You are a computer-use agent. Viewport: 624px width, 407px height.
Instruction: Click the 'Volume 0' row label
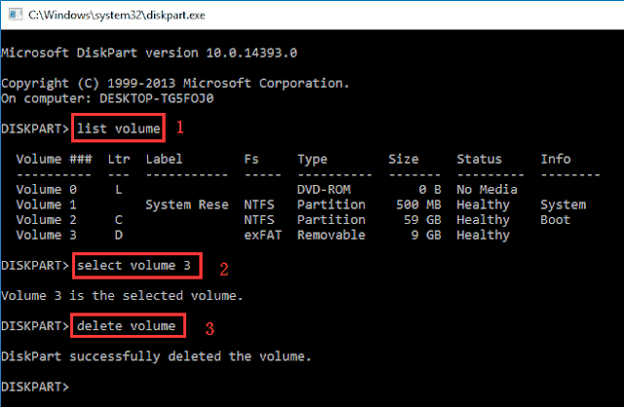(x=46, y=189)
